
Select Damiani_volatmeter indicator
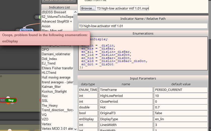[x=56, y=54]
